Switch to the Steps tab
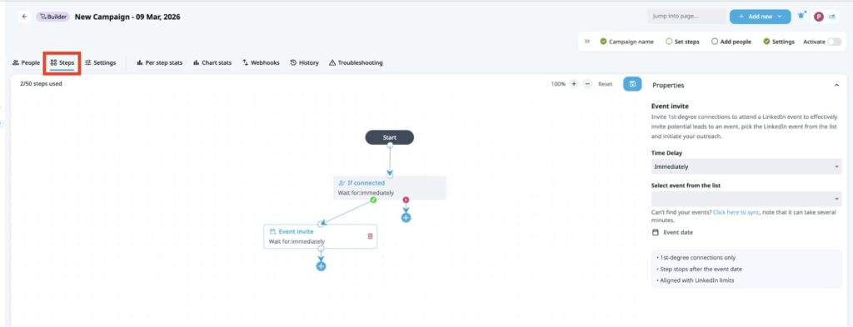The height and width of the screenshot is (327, 853). [62, 62]
